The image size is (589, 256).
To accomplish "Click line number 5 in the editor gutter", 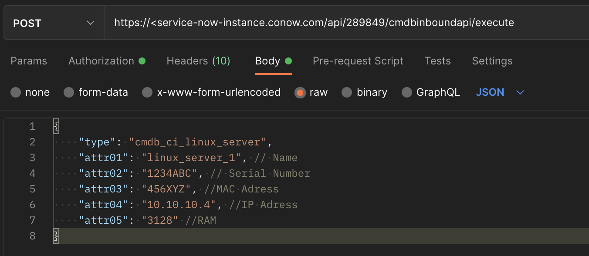I will click(32, 189).
